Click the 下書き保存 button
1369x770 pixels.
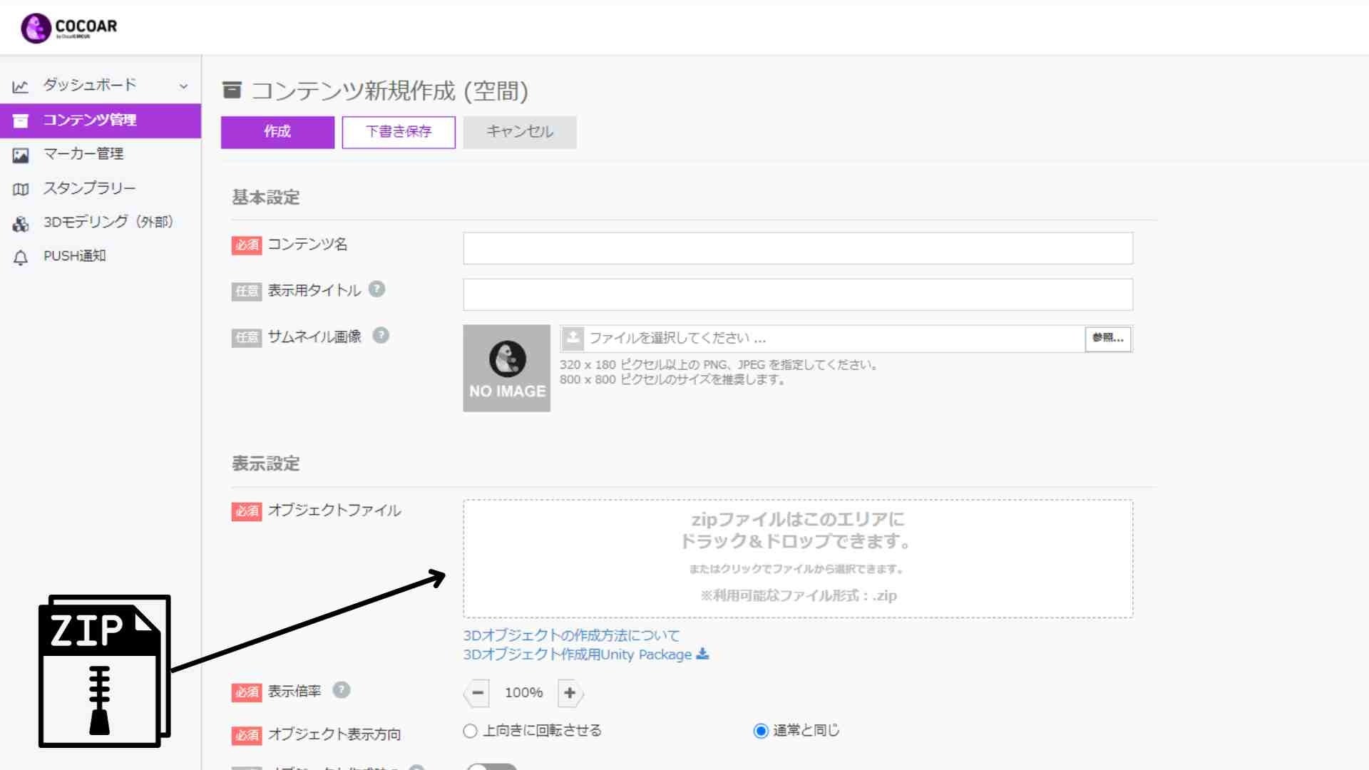click(399, 132)
